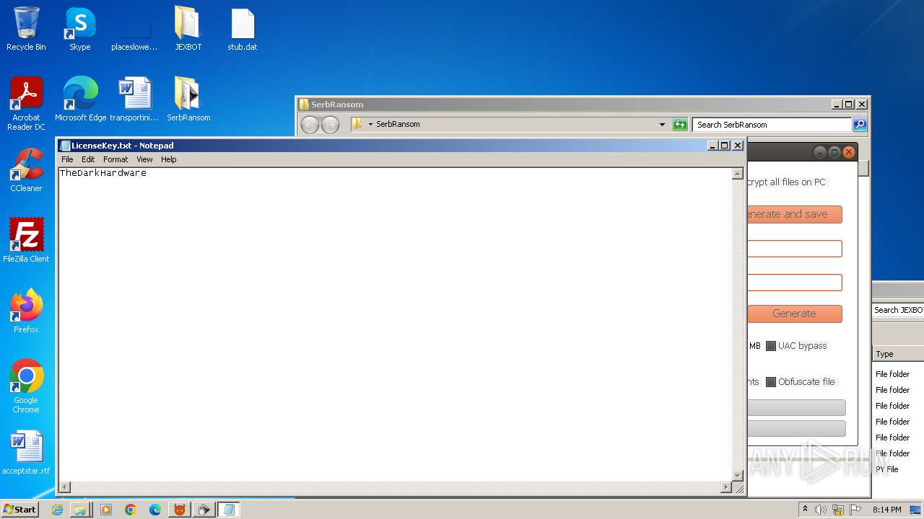The width and height of the screenshot is (924, 519).
Task: Click forward arrow in SerbRansom explorer
Action: (330, 125)
